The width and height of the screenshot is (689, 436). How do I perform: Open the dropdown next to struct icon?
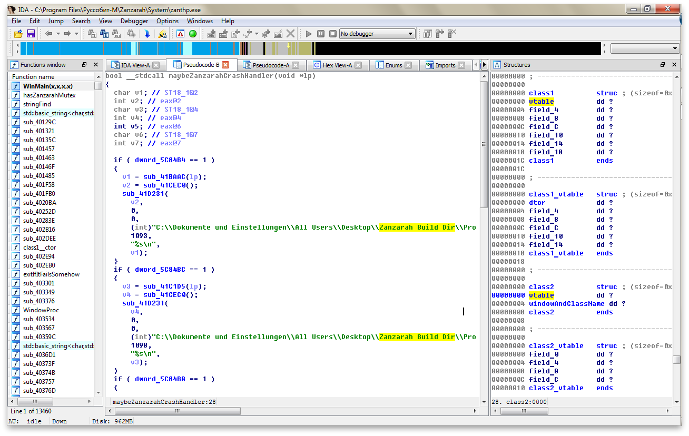(x=257, y=34)
